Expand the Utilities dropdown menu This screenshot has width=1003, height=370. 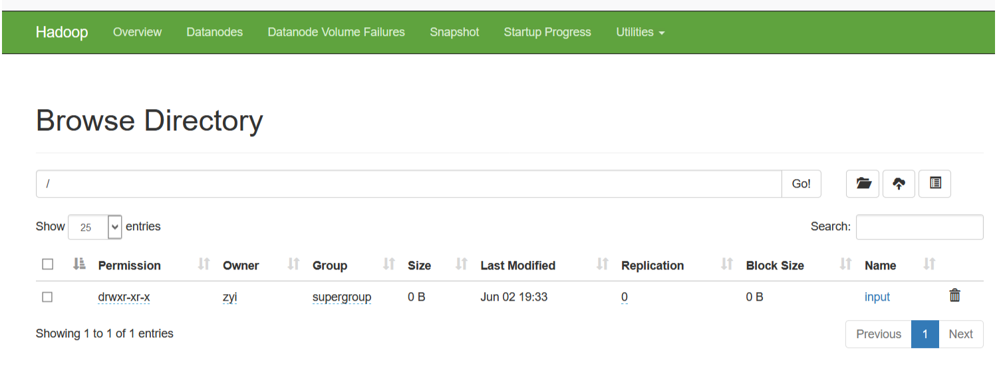click(640, 32)
